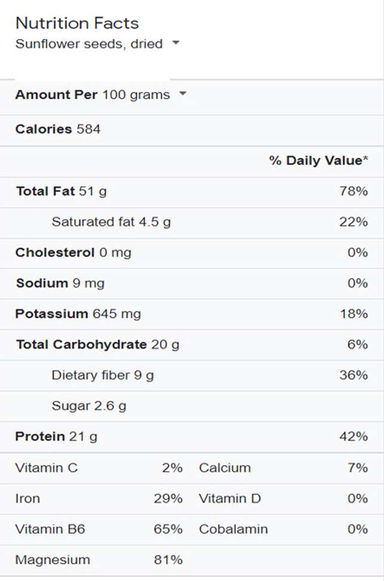Select the Total Fat 51 g row

[x=62, y=191]
